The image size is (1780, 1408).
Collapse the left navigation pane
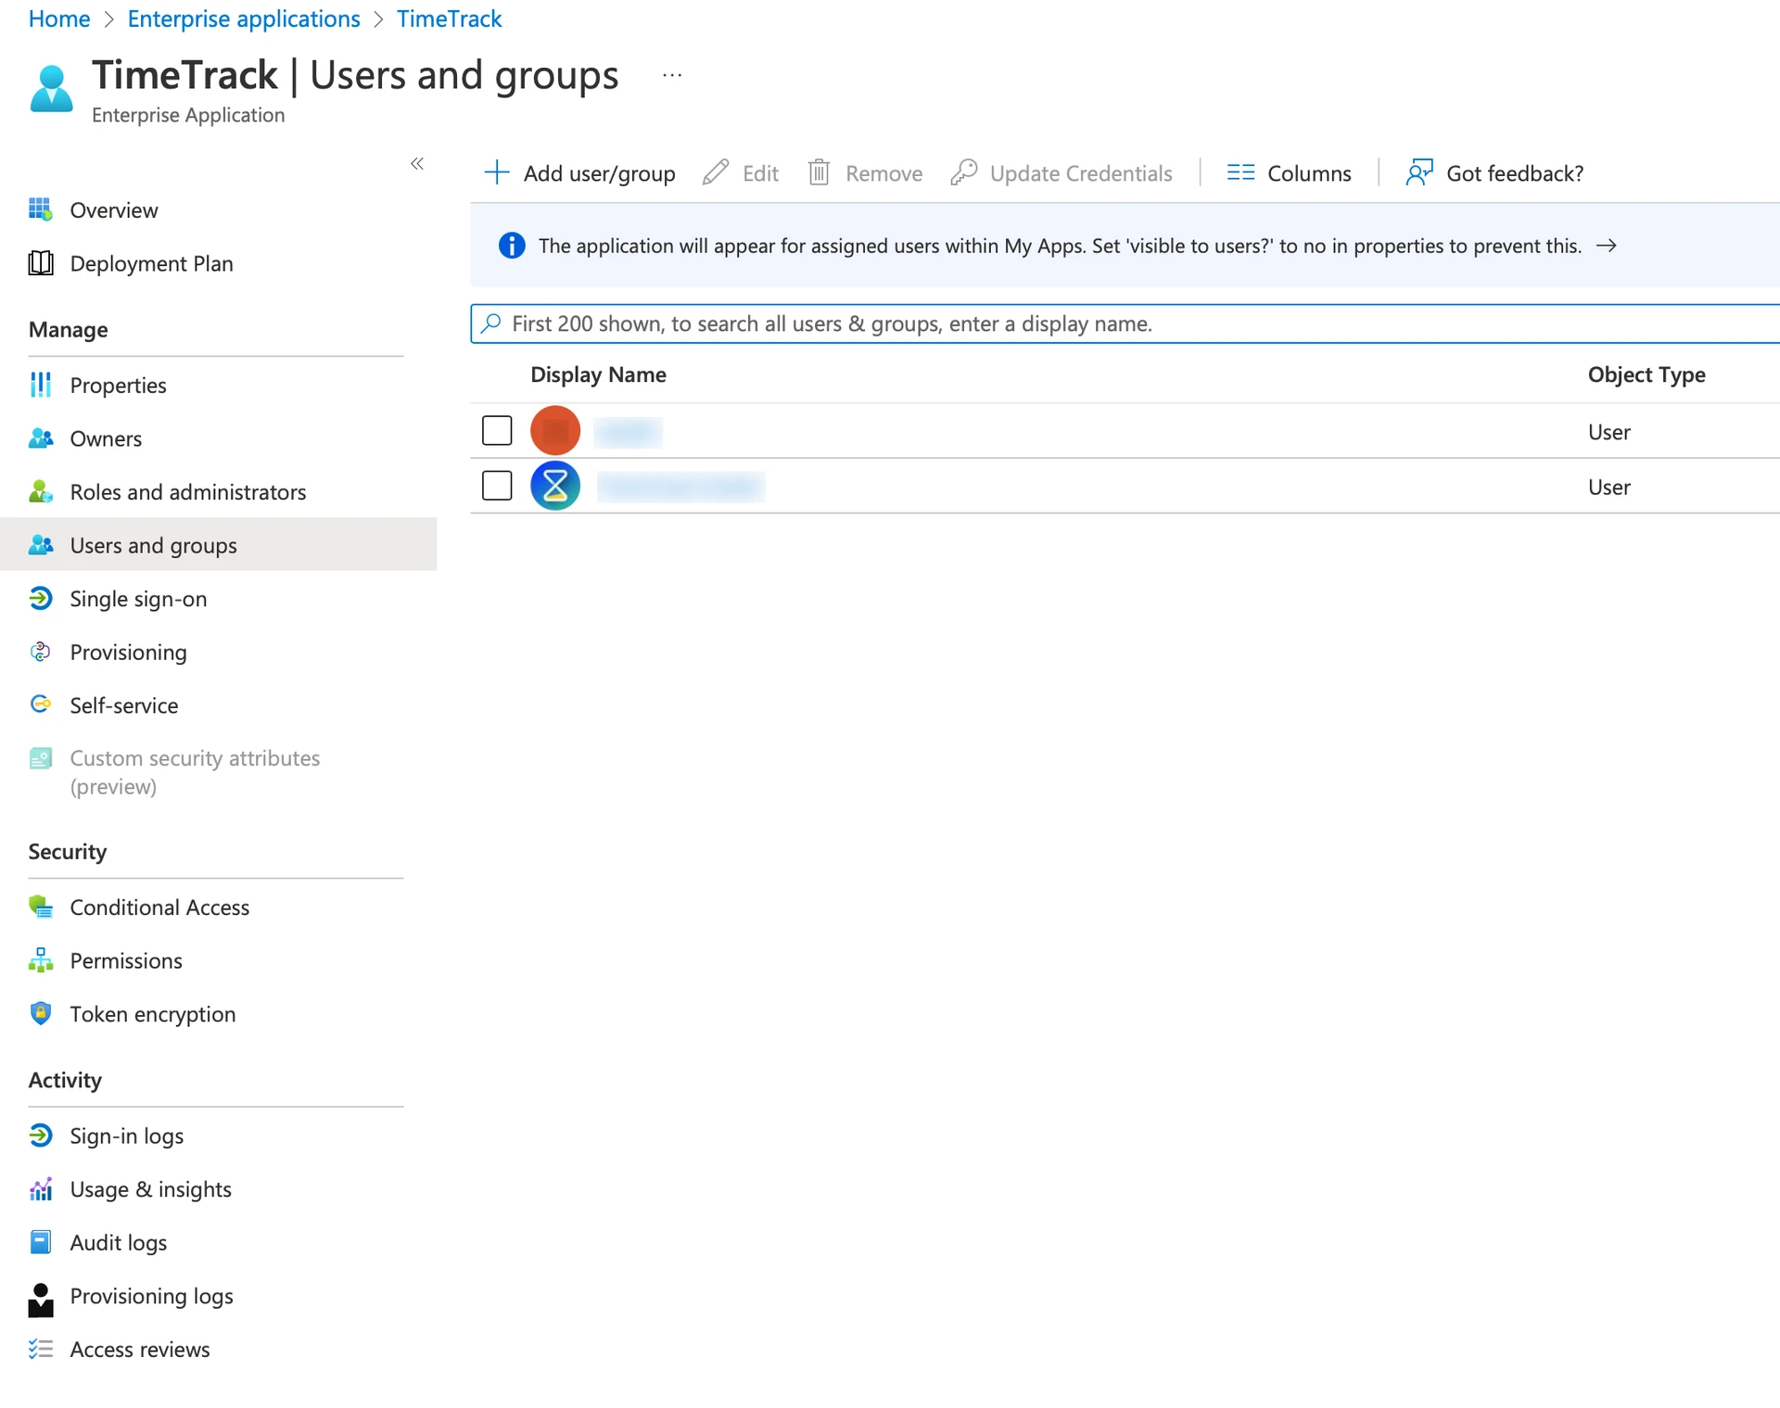(417, 164)
